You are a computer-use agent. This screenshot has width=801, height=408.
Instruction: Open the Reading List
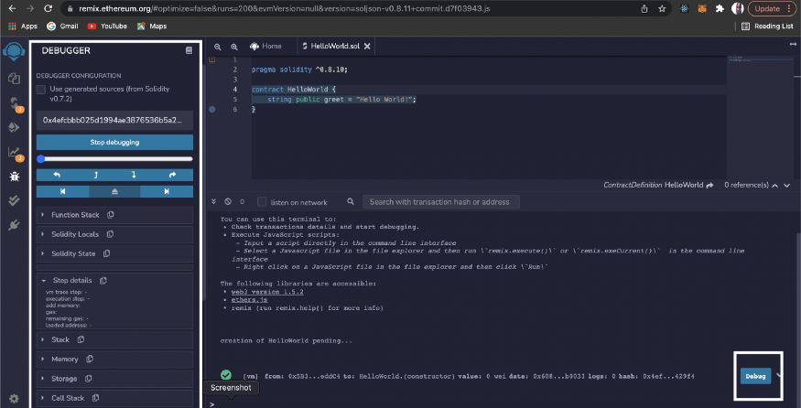click(767, 26)
